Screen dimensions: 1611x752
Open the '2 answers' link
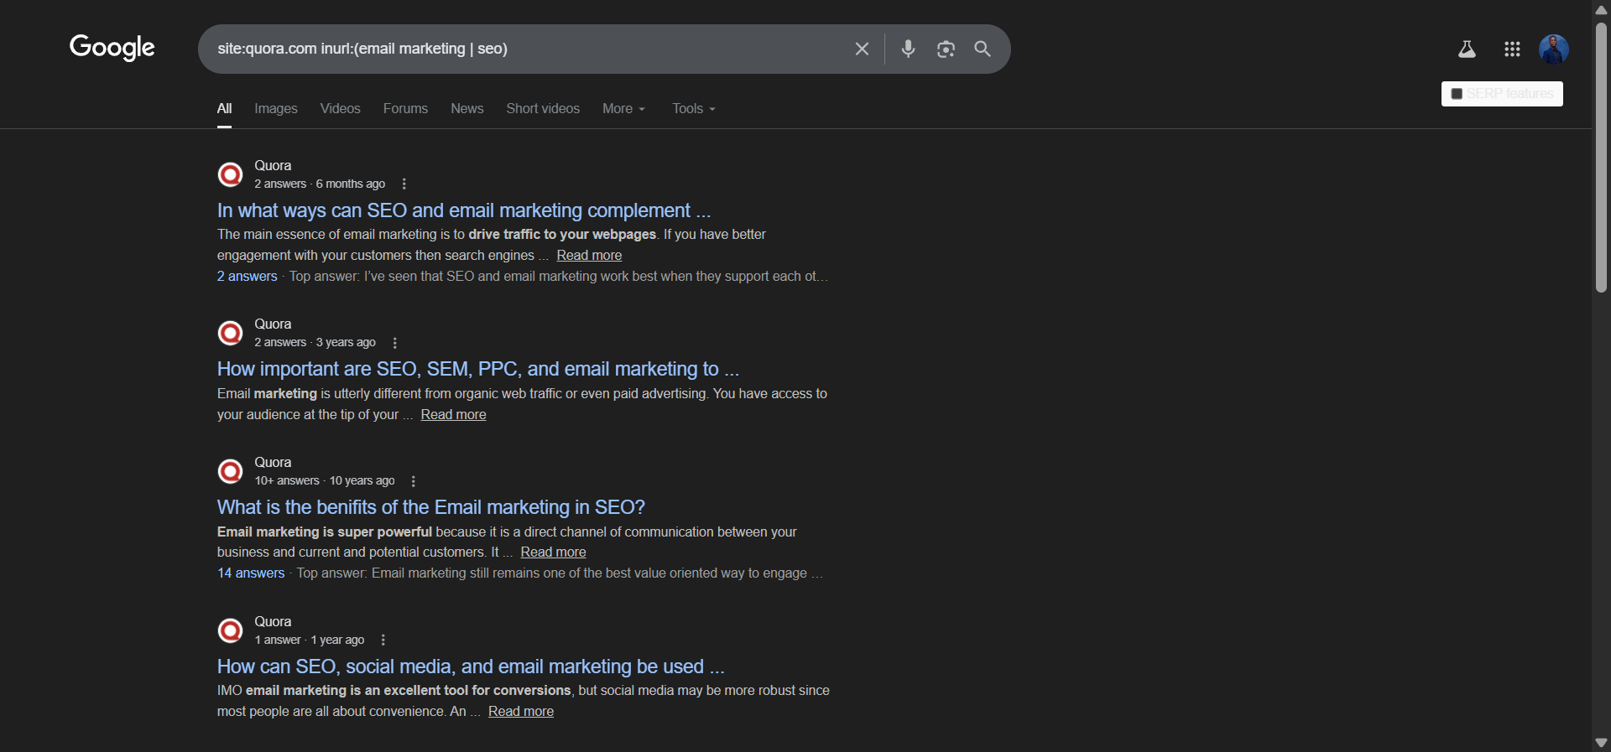pyautogui.click(x=247, y=277)
